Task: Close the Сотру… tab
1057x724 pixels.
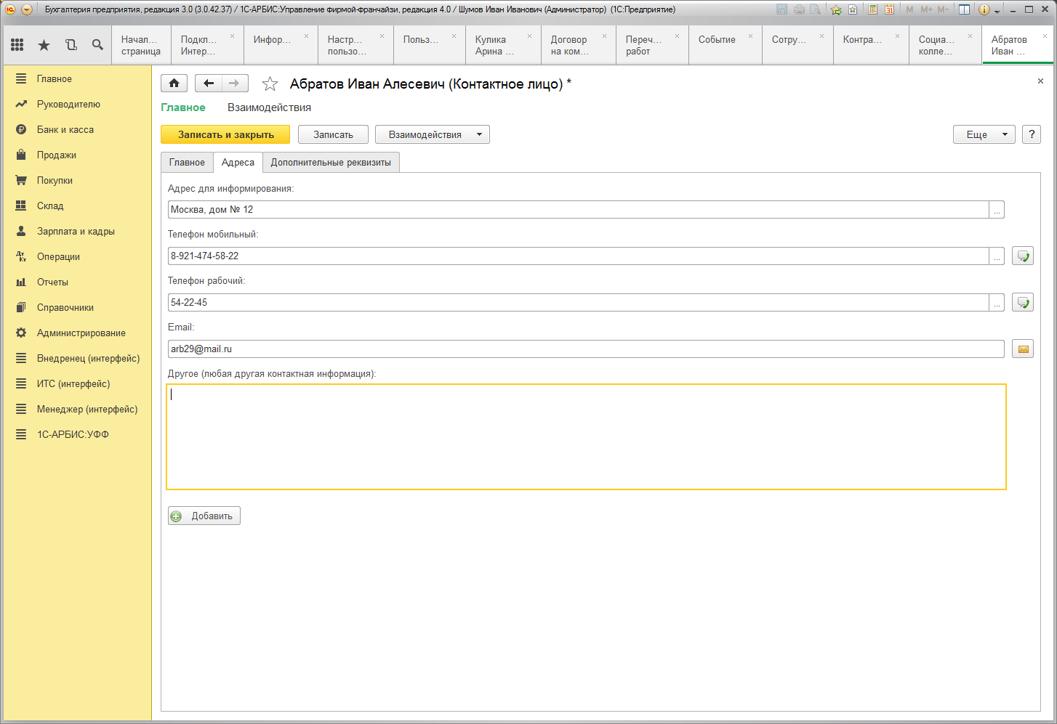Action: 822,36
